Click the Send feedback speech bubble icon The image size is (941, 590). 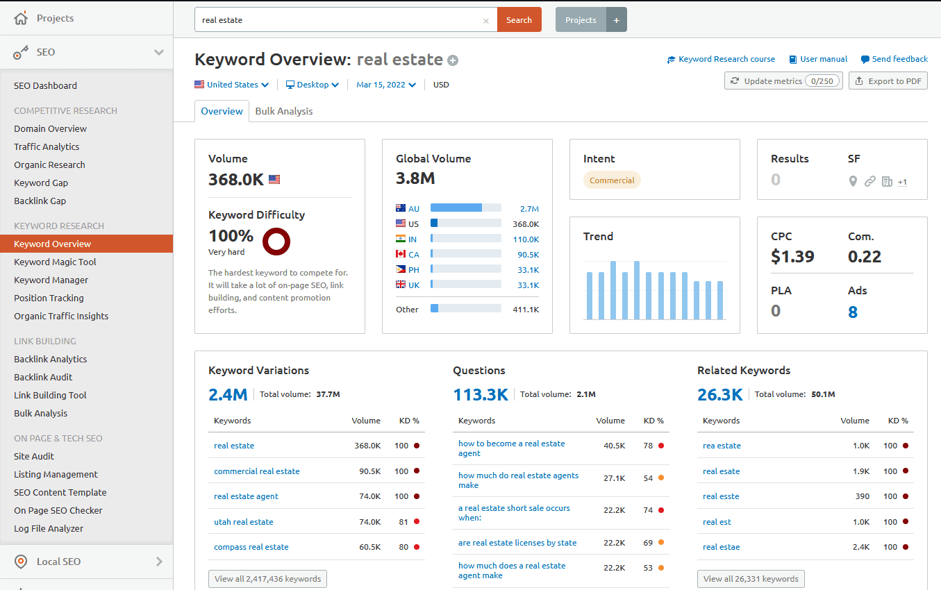tap(865, 60)
